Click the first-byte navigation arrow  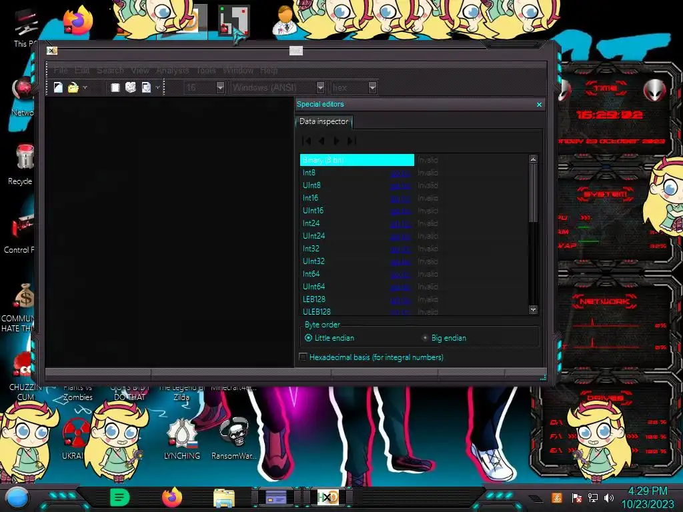tap(307, 141)
